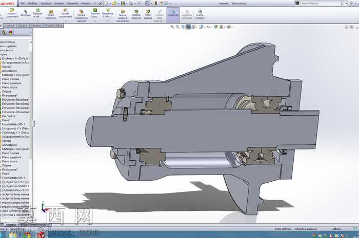The width and height of the screenshot is (359, 238).
Task: Select the Accoppia mate tool
Action: (x=26, y=13)
